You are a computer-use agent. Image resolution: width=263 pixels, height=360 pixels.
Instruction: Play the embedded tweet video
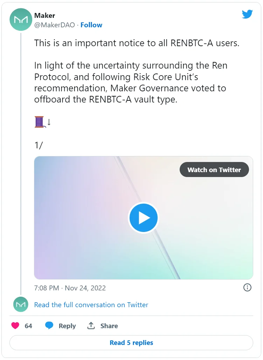(x=143, y=218)
